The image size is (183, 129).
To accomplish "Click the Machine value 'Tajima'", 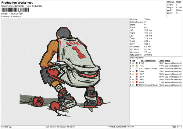I will [147, 19].
